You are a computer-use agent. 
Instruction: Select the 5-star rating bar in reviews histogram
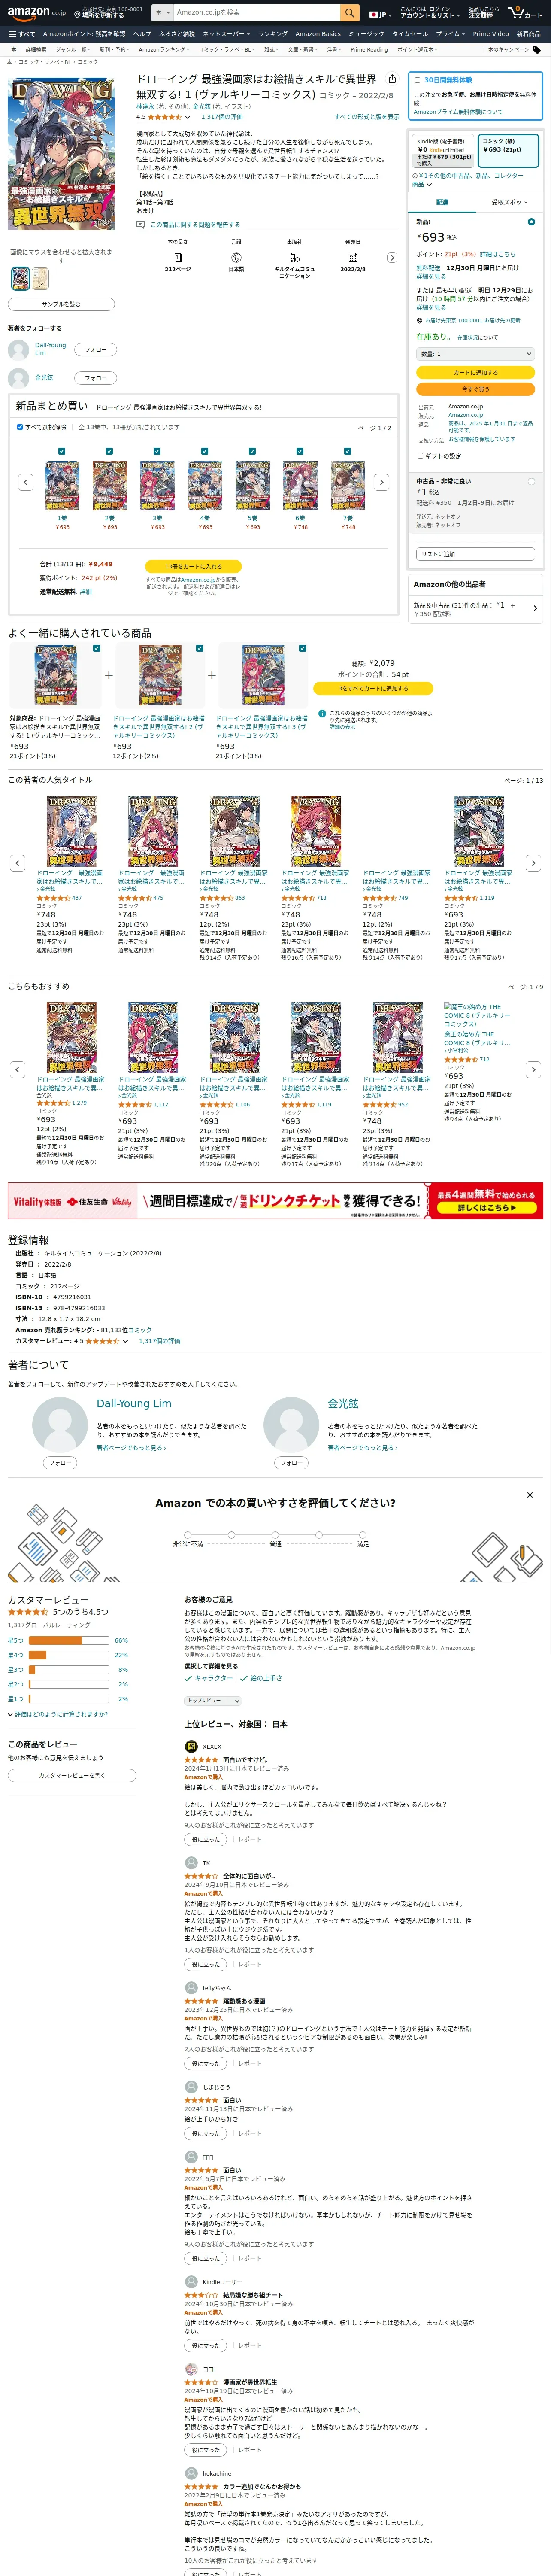tap(68, 1641)
